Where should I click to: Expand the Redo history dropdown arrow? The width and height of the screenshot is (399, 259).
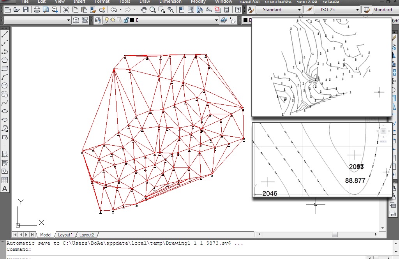click(x=134, y=10)
